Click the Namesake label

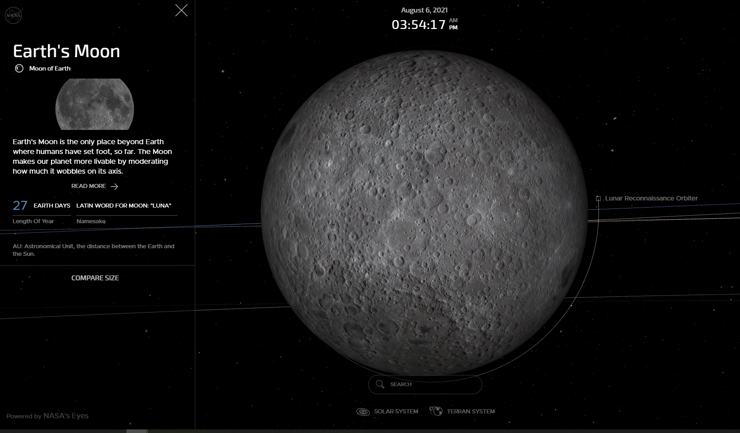pyautogui.click(x=91, y=221)
